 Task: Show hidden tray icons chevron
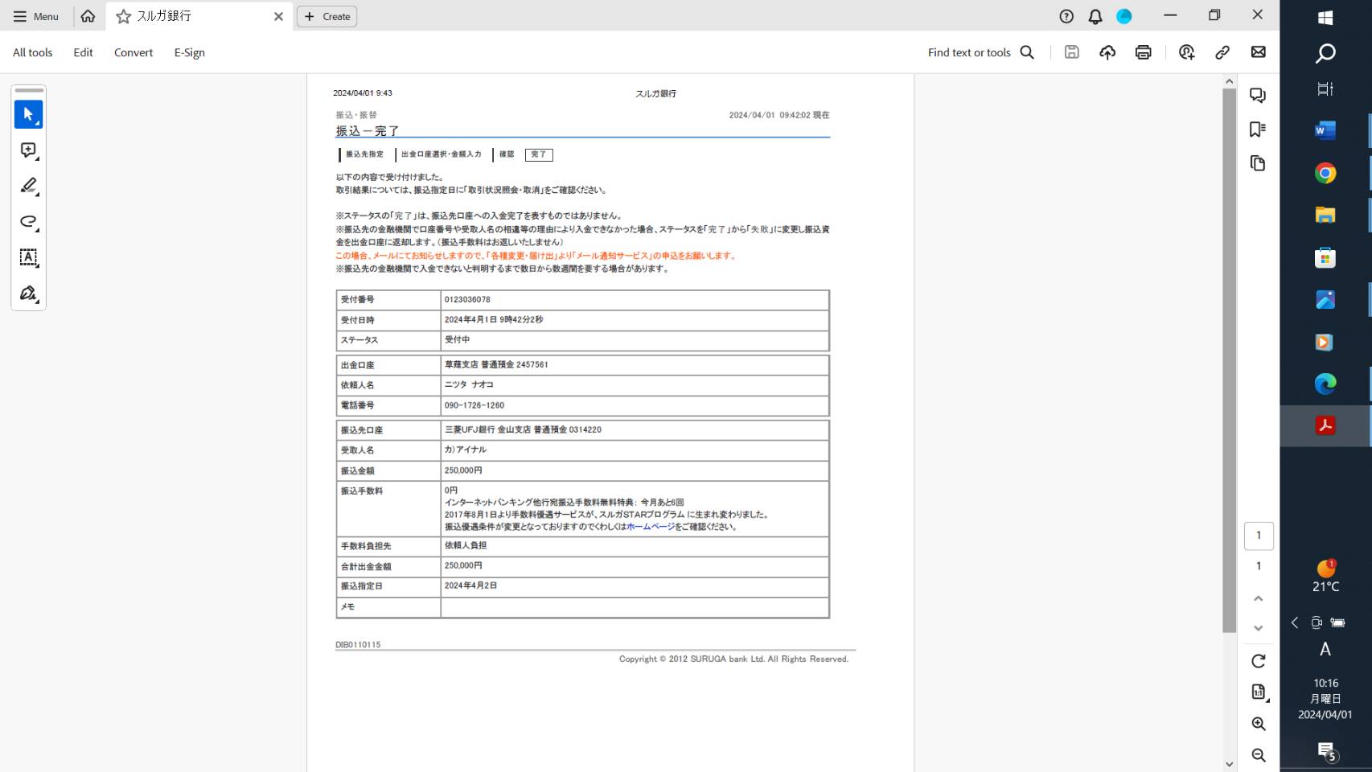(1295, 622)
